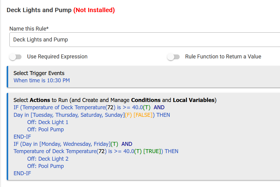Toggle Rule Function to Return a Value switch
This screenshot has width=280, height=187.
pyautogui.click(x=174, y=57)
